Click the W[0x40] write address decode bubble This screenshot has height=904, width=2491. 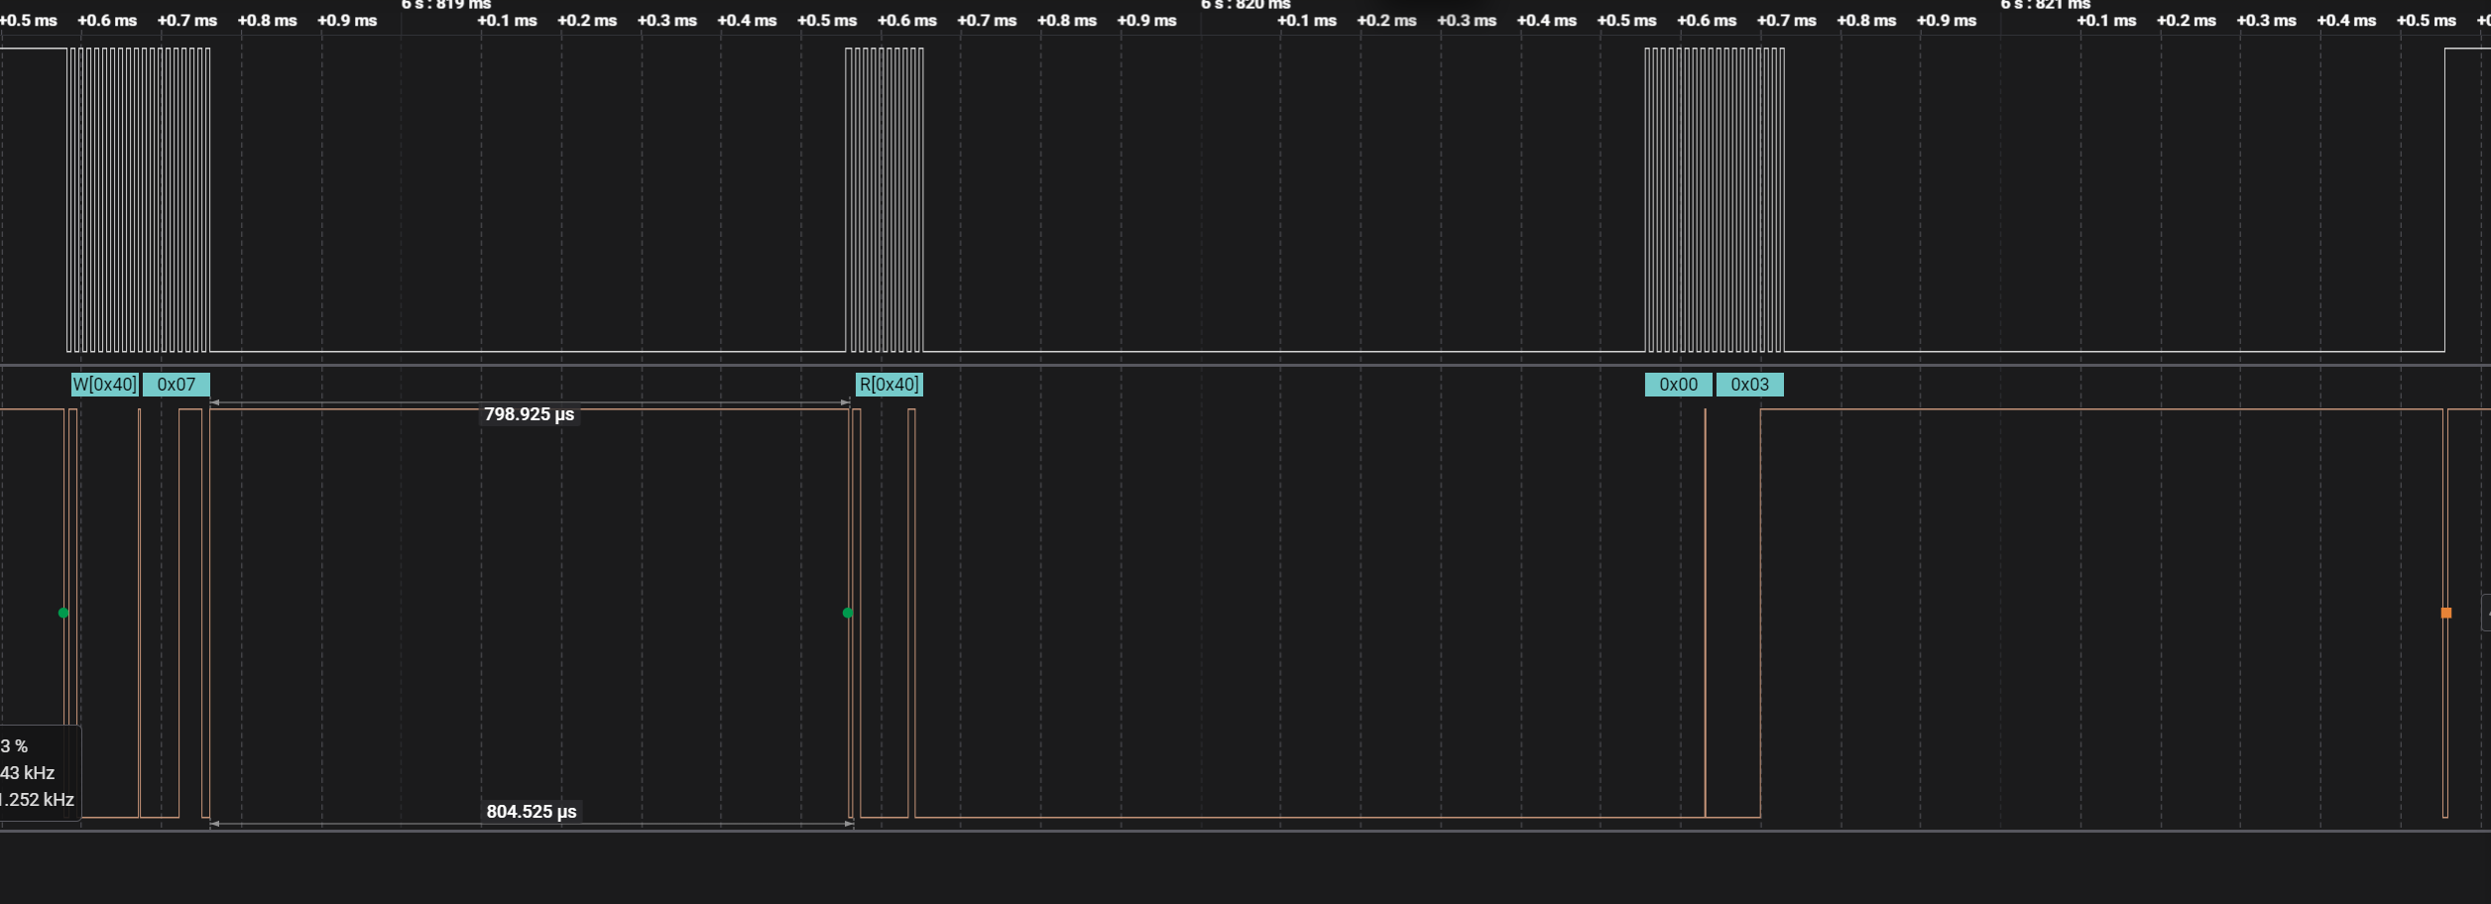[105, 385]
